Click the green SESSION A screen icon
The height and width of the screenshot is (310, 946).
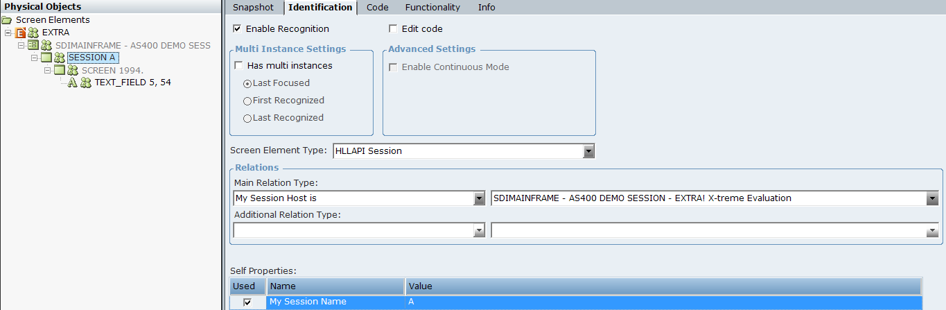coord(46,58)
